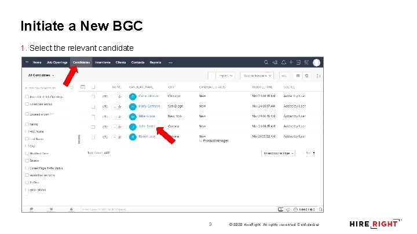Open the Reports tab
The image size is (417, 234).
155,62
